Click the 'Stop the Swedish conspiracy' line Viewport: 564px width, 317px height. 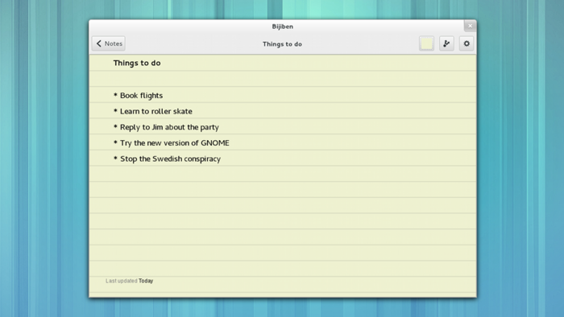click(x=167, y=158)
